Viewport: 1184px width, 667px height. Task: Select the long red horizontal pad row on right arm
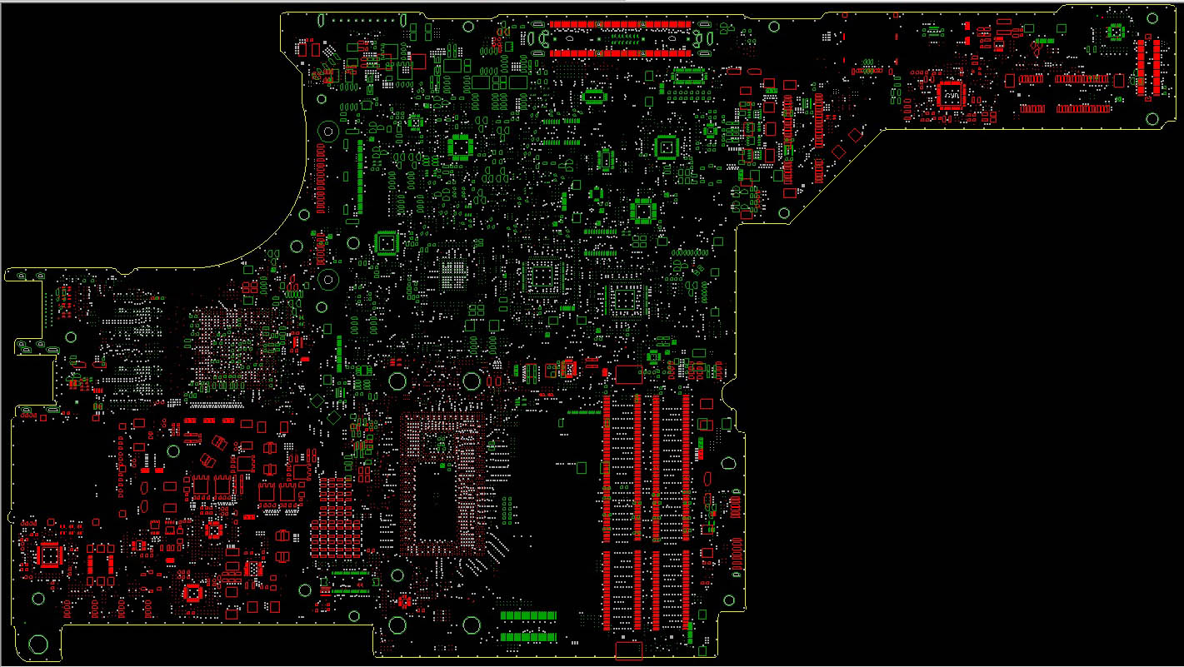pyautogui.click(x=1082, y=79)
